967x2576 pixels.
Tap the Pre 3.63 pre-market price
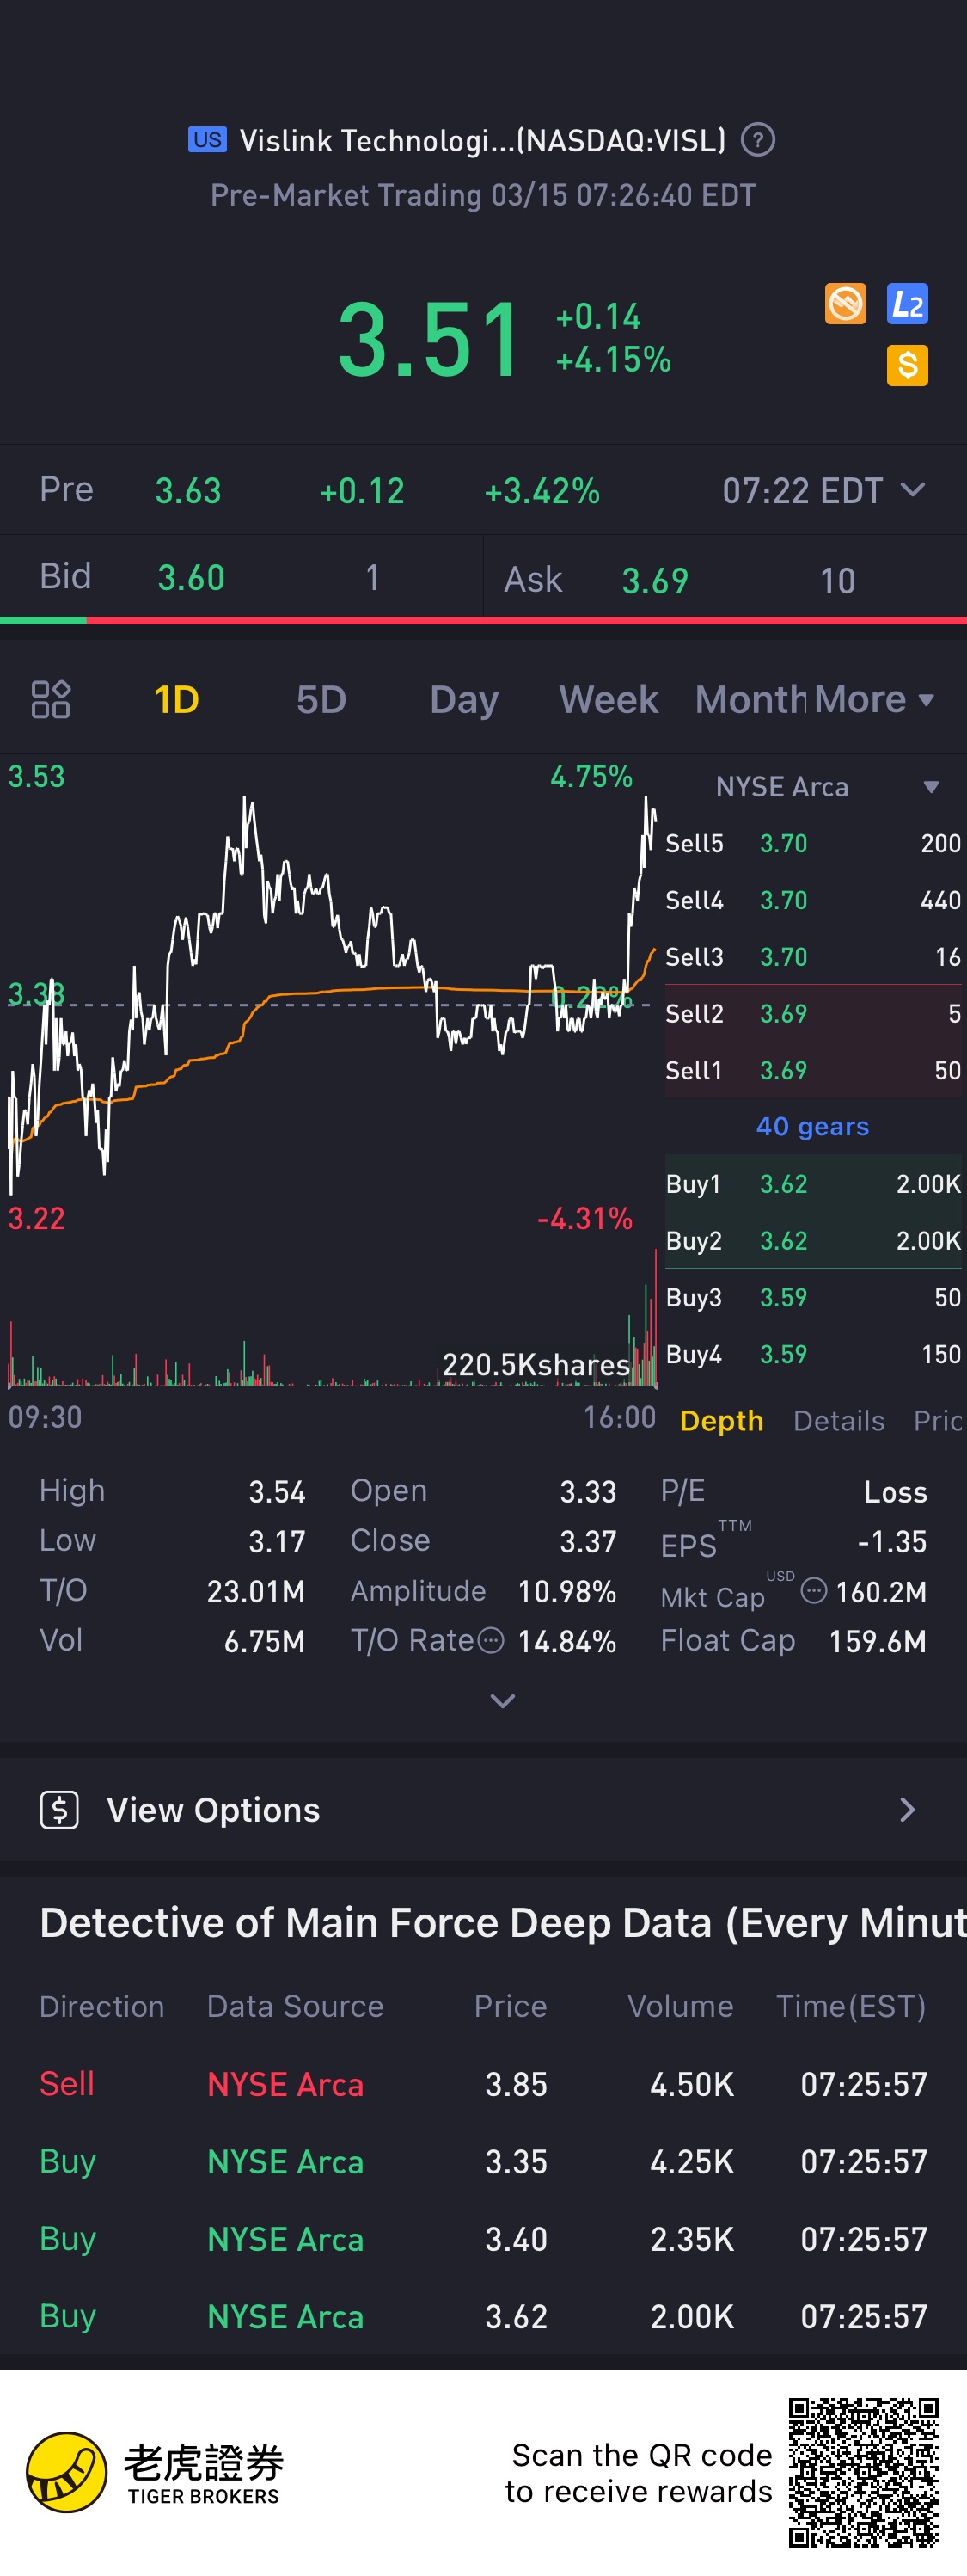pyautogui.click(x=187, y=490)
